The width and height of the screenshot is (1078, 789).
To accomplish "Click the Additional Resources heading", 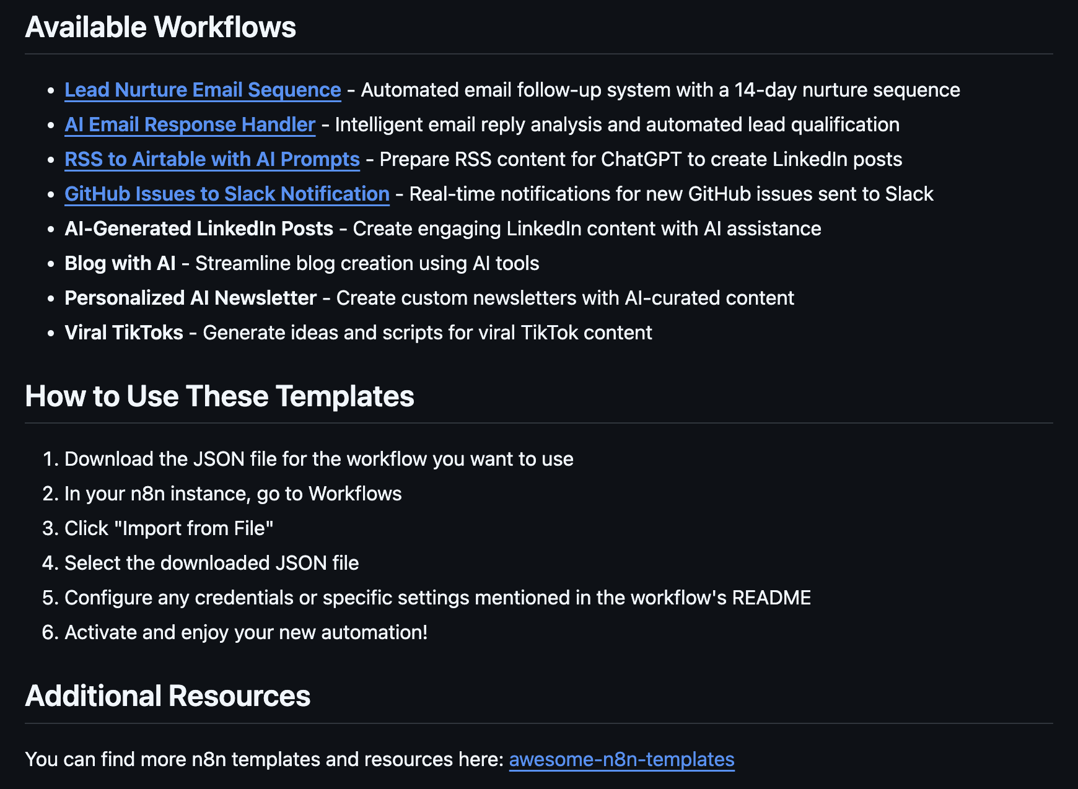I will tap(167, 696).
